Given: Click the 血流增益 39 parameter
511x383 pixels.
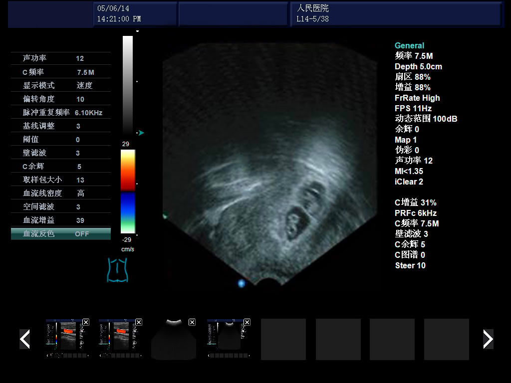Looking at the screenshot, I should (61, 220).
